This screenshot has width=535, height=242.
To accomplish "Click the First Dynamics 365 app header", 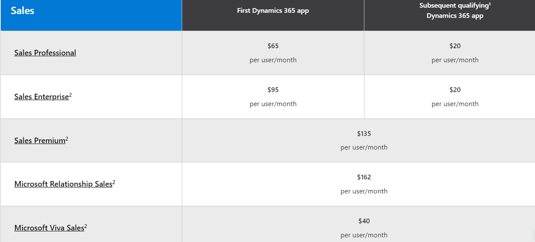I will click(273, 11).
